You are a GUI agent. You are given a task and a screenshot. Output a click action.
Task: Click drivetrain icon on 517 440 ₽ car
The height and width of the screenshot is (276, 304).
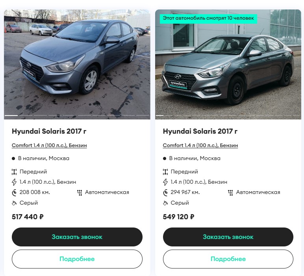pos(14,172)
